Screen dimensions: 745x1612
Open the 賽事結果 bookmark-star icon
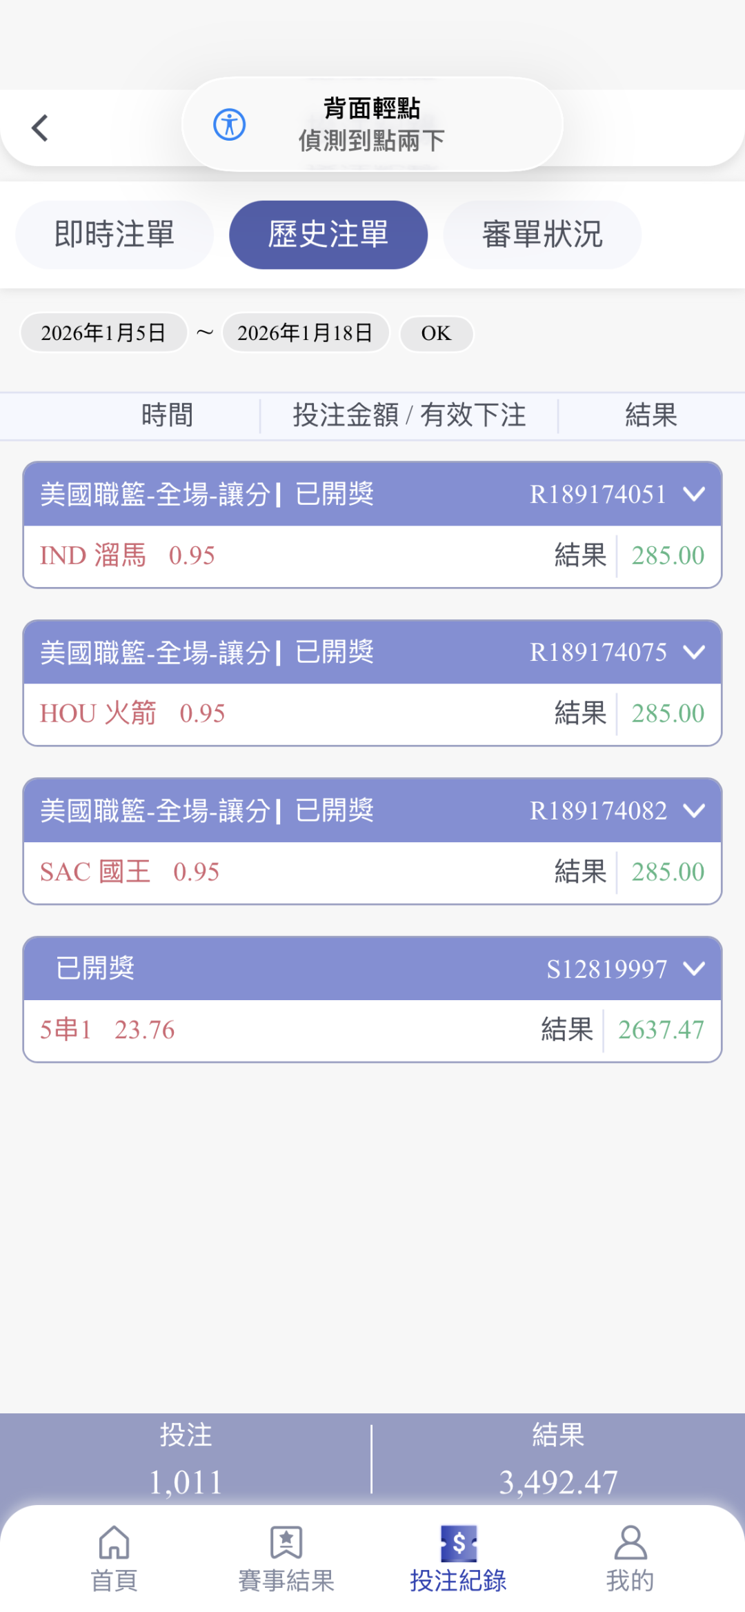point(286,1543)
